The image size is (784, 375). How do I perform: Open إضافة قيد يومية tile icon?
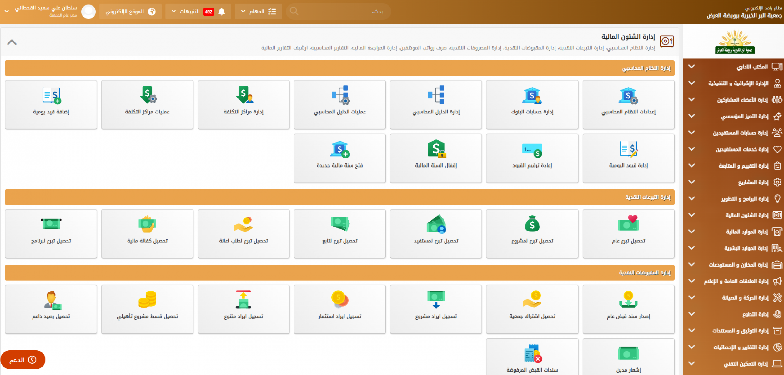tap(51, 95)
